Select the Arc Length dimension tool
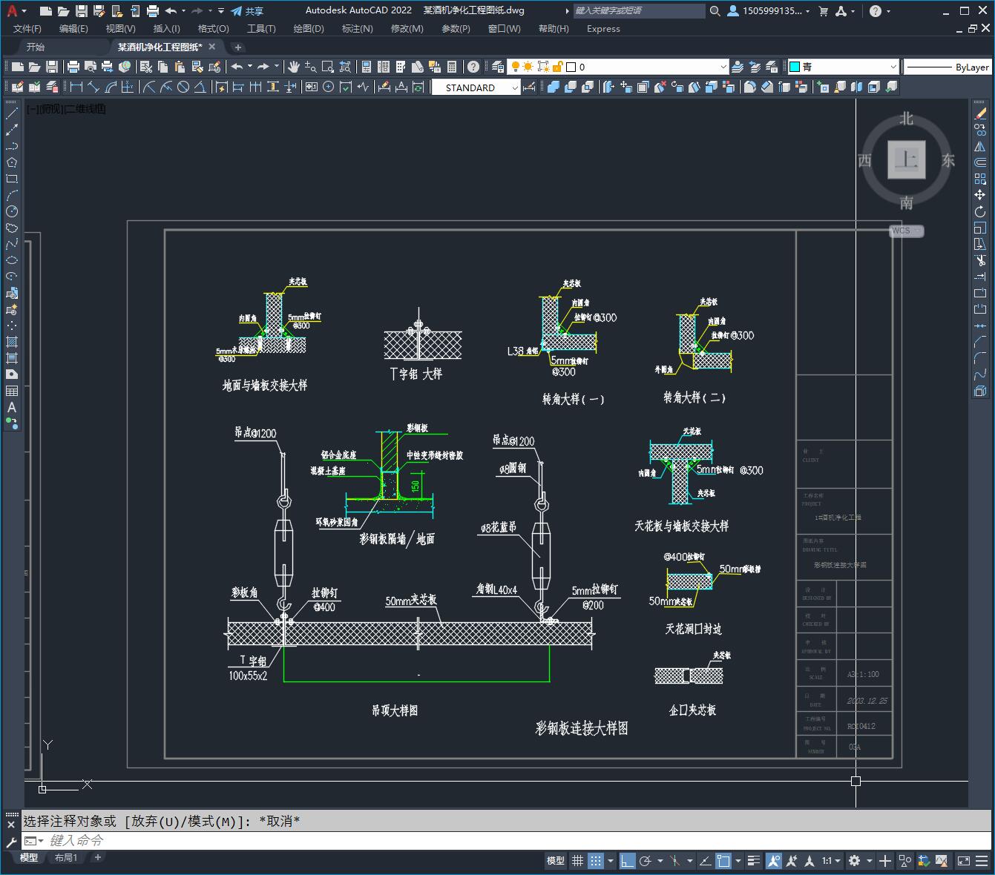The height and width of the screenshot is (875, 995). click(111, 87)
